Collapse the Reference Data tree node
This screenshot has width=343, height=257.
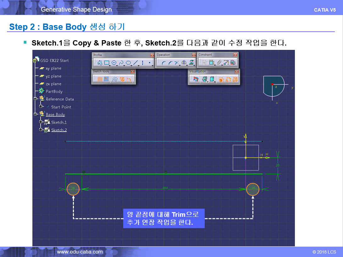tap(36, 99)
